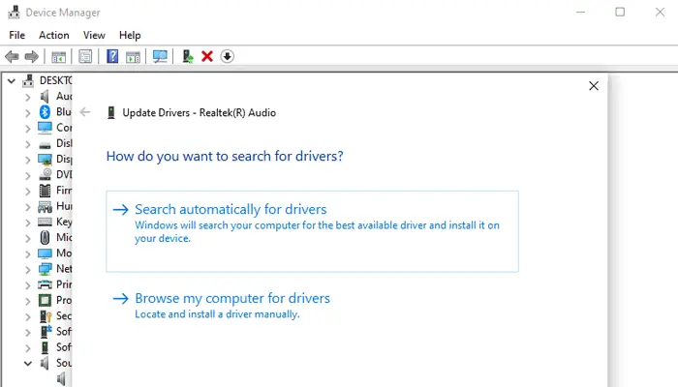The image size is (678, 387).
Task: Select the speaker device under Sound controllers
Action: [x=61, y=379]
